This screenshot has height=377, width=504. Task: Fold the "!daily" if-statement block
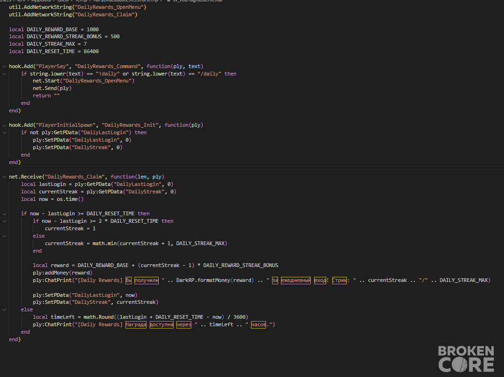pos(4,74)
